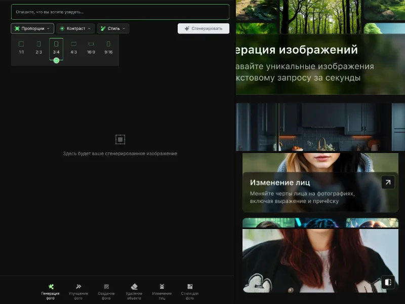Select the 1:1 aspect ratio option
The height and width of the screenshot is (304, 405).
[x=21, y=48]
